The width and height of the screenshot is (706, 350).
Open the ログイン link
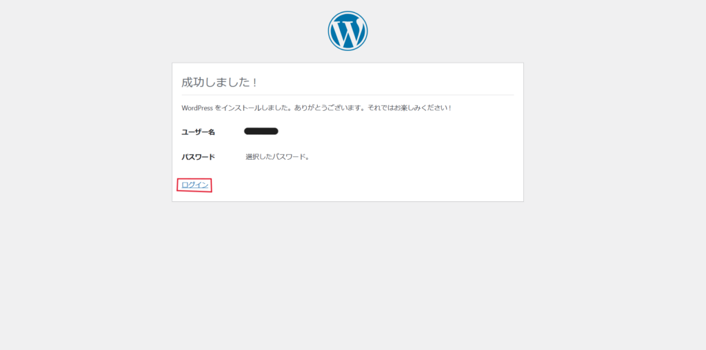(195, 185)
